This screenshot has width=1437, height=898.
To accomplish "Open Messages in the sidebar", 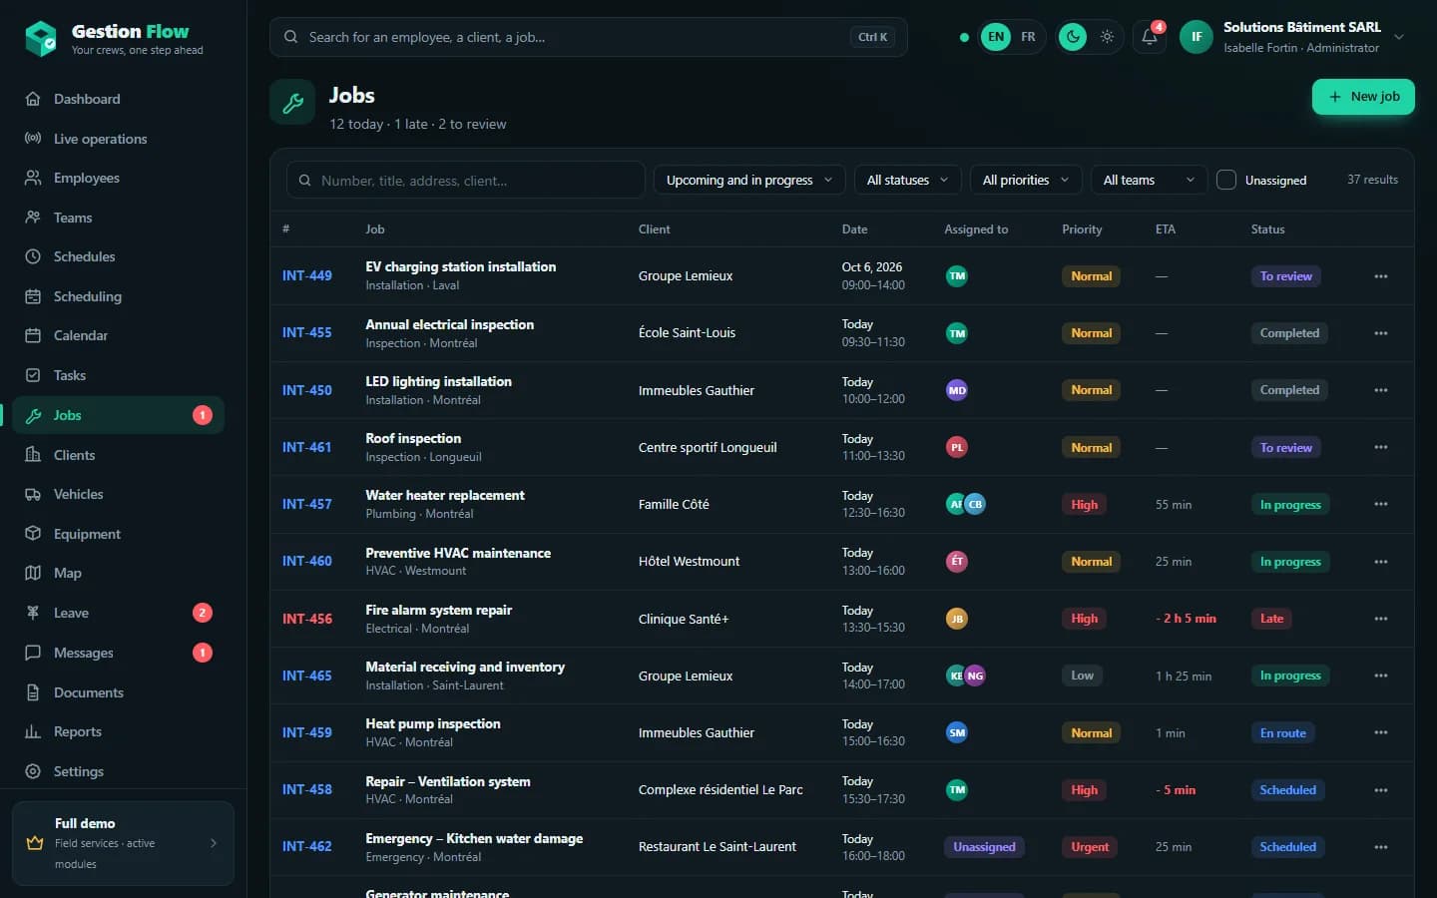I will pos(118,653).
